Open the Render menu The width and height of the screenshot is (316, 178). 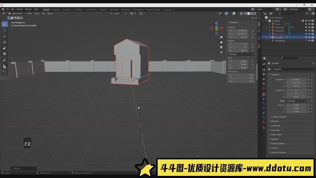[x=20, y=9]
